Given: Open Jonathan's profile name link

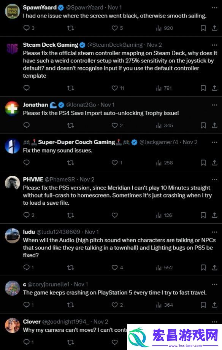Looking at the screenshot, I should (x=35, y=105).
